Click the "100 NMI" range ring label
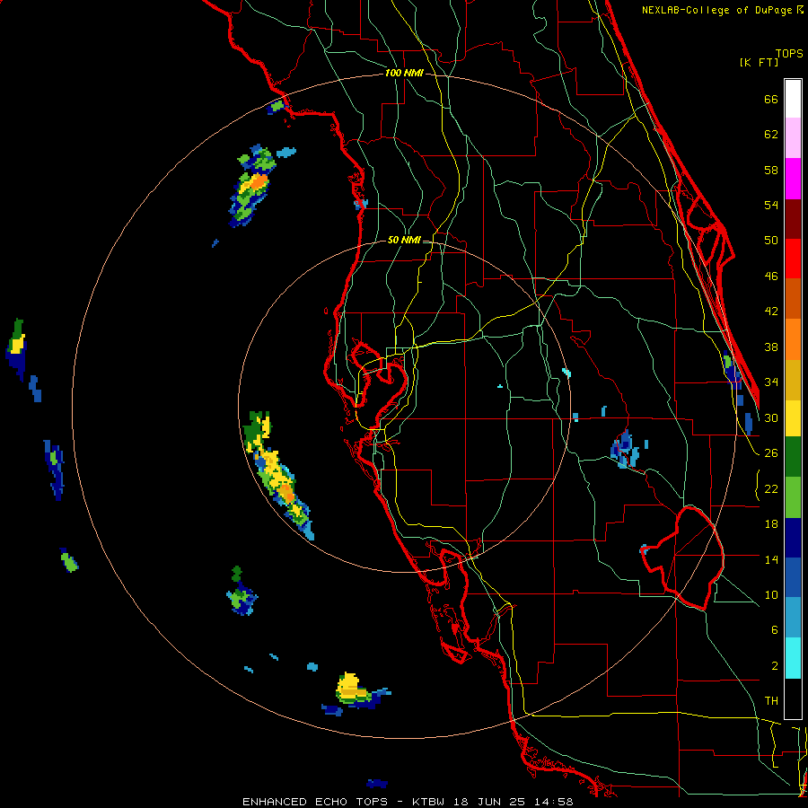The height and width of the screenshot is (808, 808). (404, 74)
